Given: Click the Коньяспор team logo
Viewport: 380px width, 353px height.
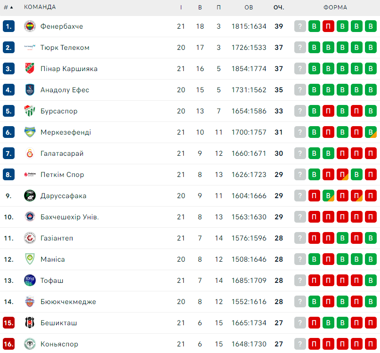Looking at the screenshot, I should [30, 344].
